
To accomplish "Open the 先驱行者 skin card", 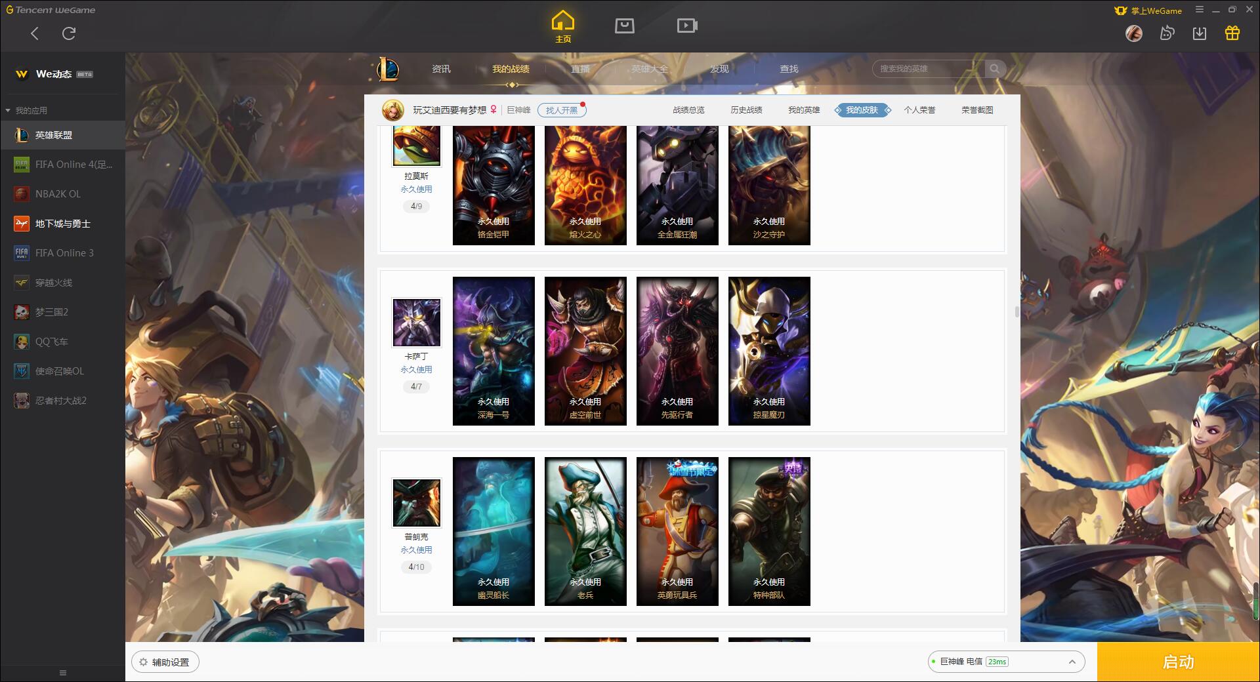I will (677, 351).
